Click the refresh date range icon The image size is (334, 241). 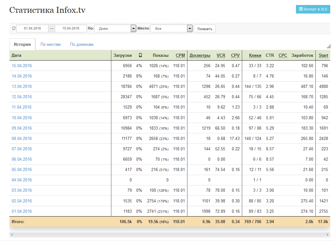click(14, 28)
